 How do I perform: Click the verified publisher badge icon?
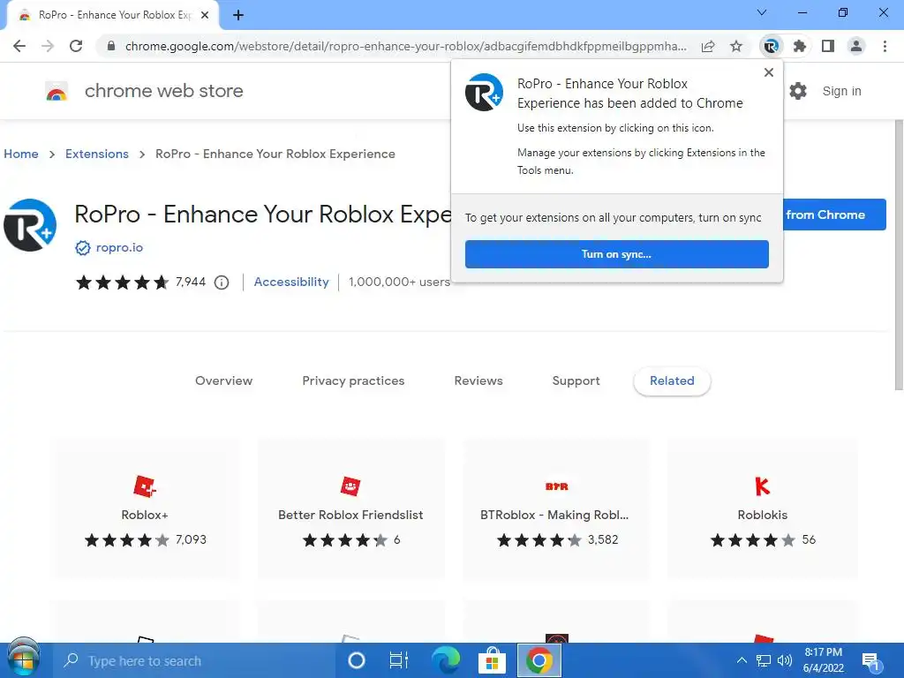click(x=82, y=248)
